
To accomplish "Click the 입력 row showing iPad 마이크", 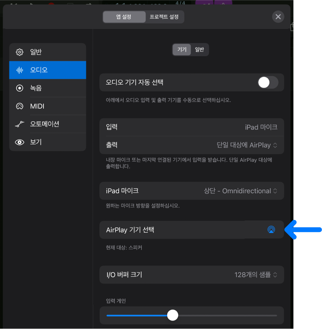I will click(x=192, y=127).
